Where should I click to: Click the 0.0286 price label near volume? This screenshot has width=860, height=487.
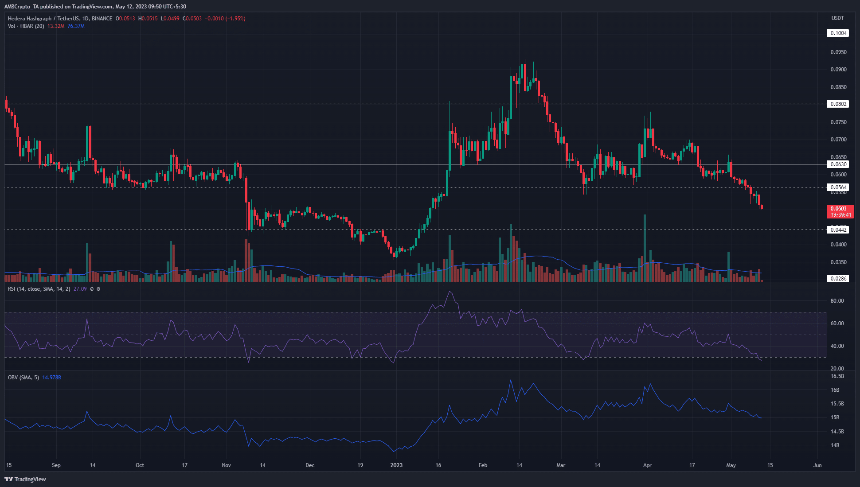pos(838,279)
